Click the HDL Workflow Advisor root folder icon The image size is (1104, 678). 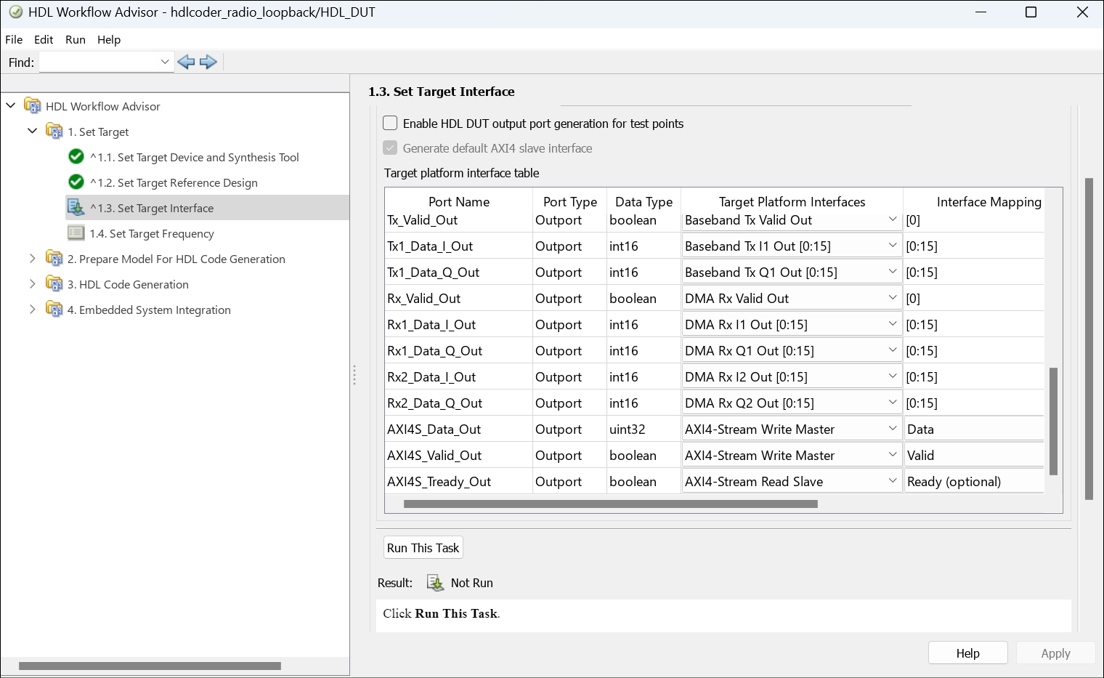click(x=33, y=106)
